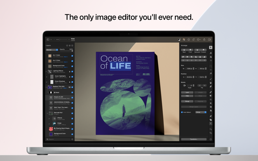The width and height of the screenshot is (258, 161).
Task: Hide the Arc 1 Color layer checkbox
Action: pos(72,56)
